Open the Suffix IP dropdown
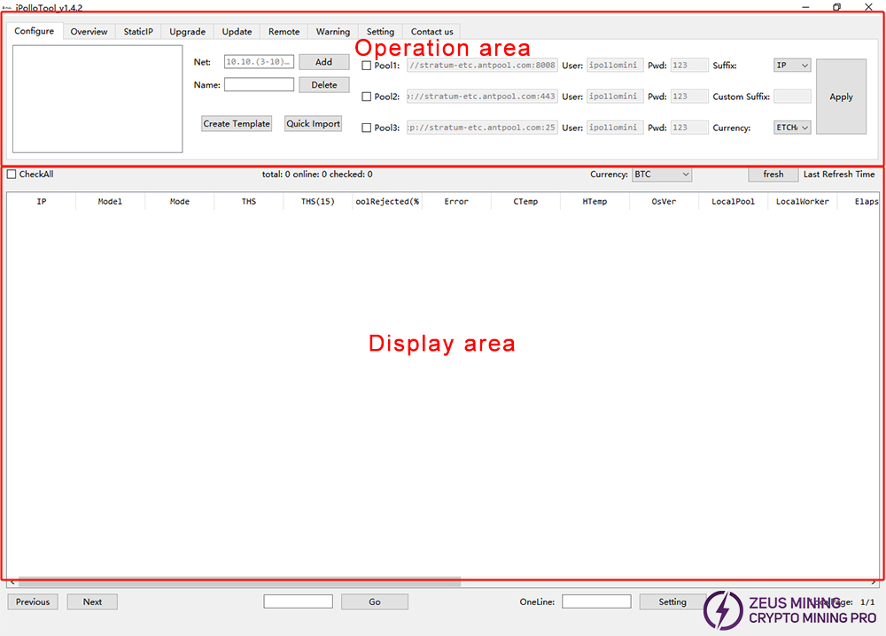 [792, 66]
